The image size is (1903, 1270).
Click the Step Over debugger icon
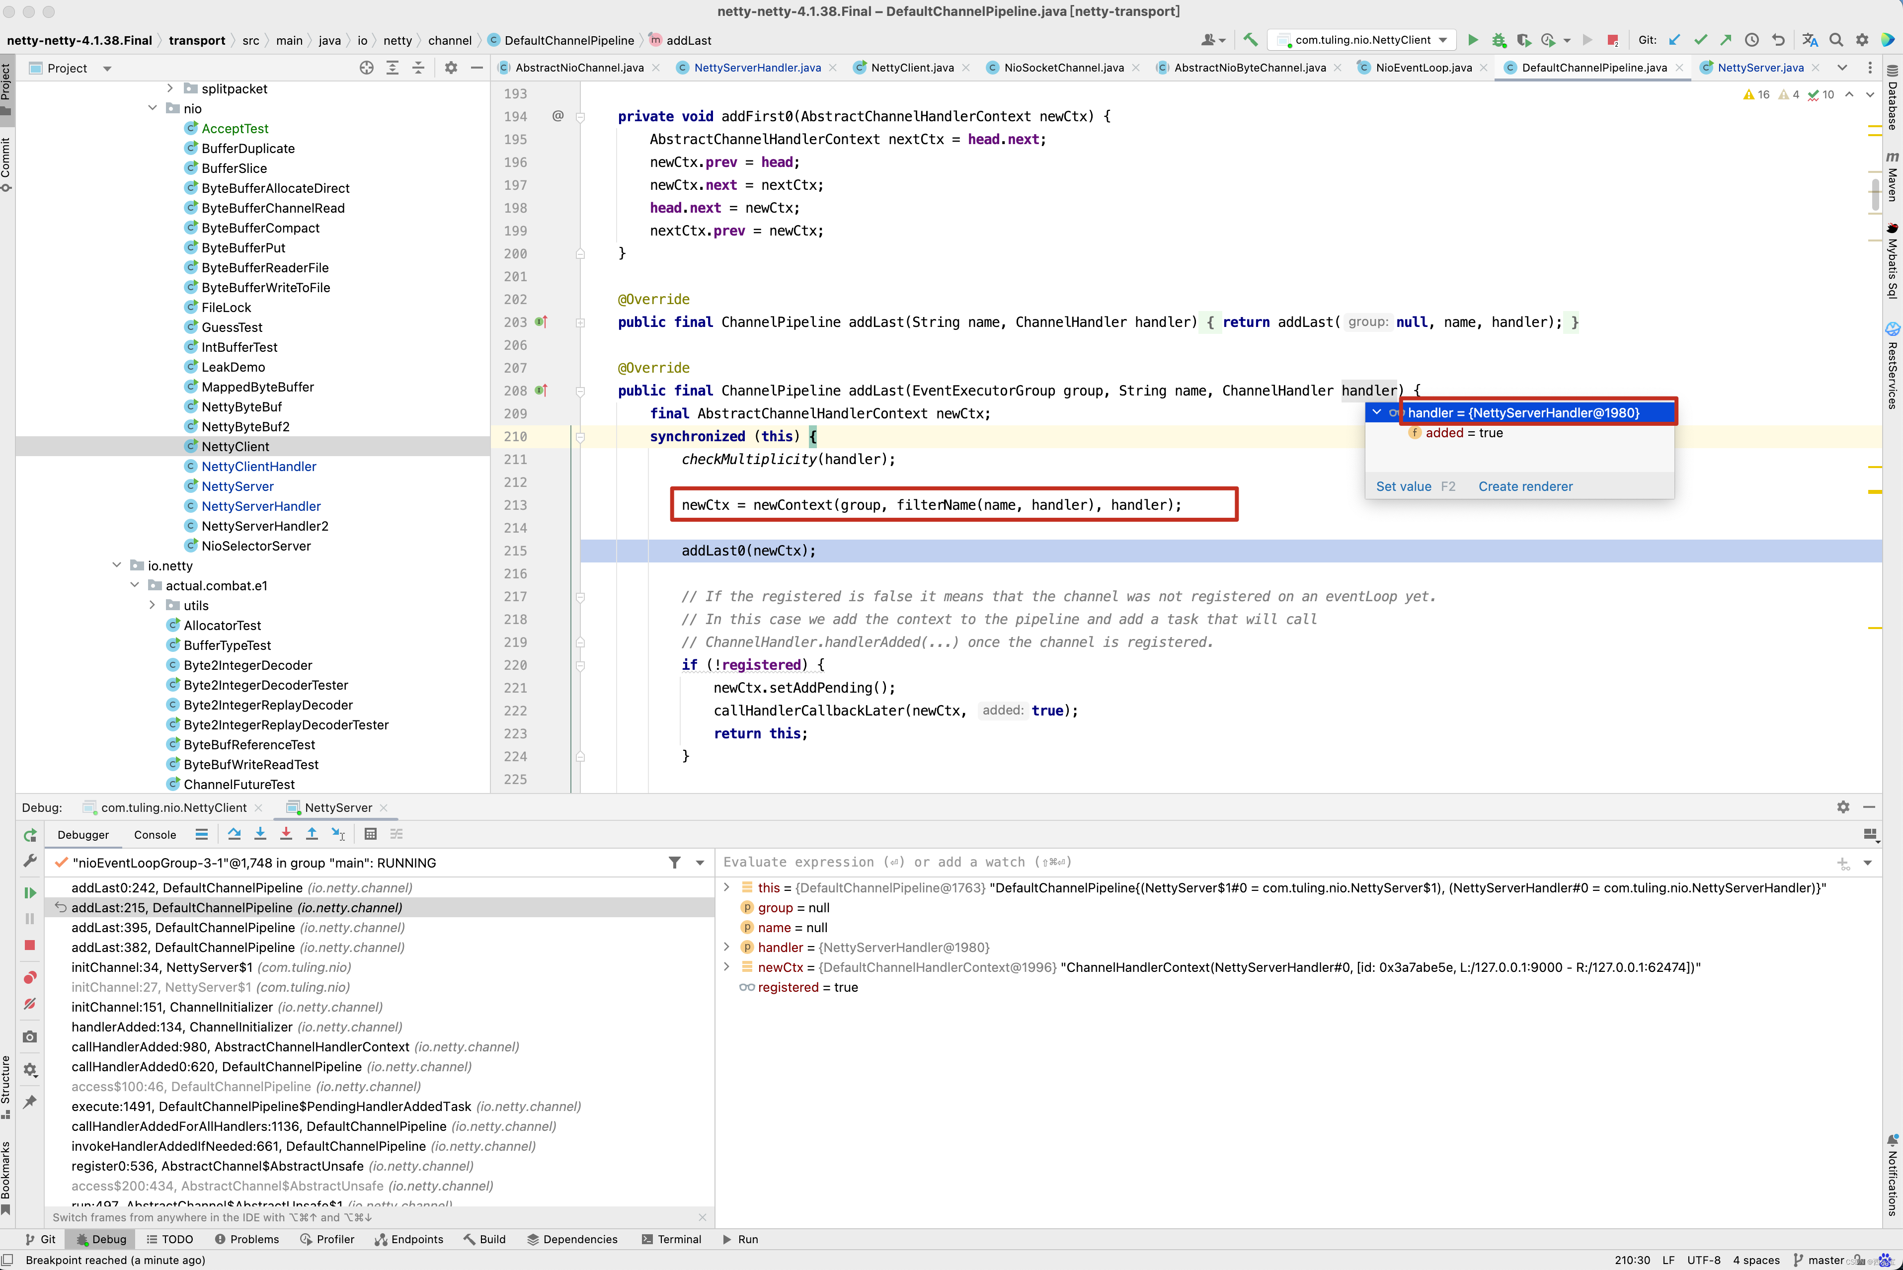point(234,833)
